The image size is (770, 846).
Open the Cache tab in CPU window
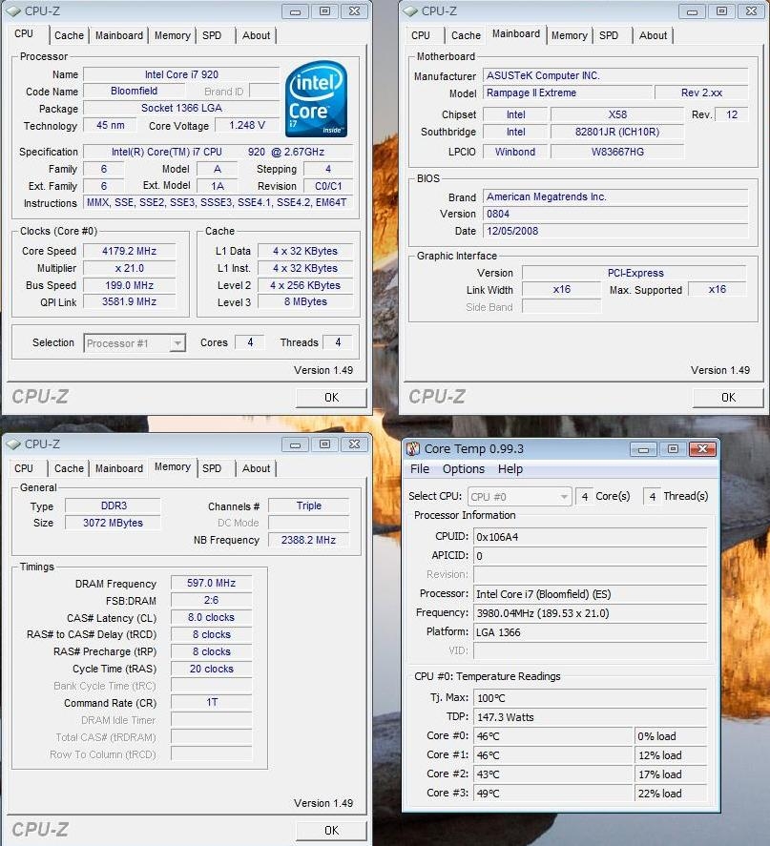(x=69, y=35)
